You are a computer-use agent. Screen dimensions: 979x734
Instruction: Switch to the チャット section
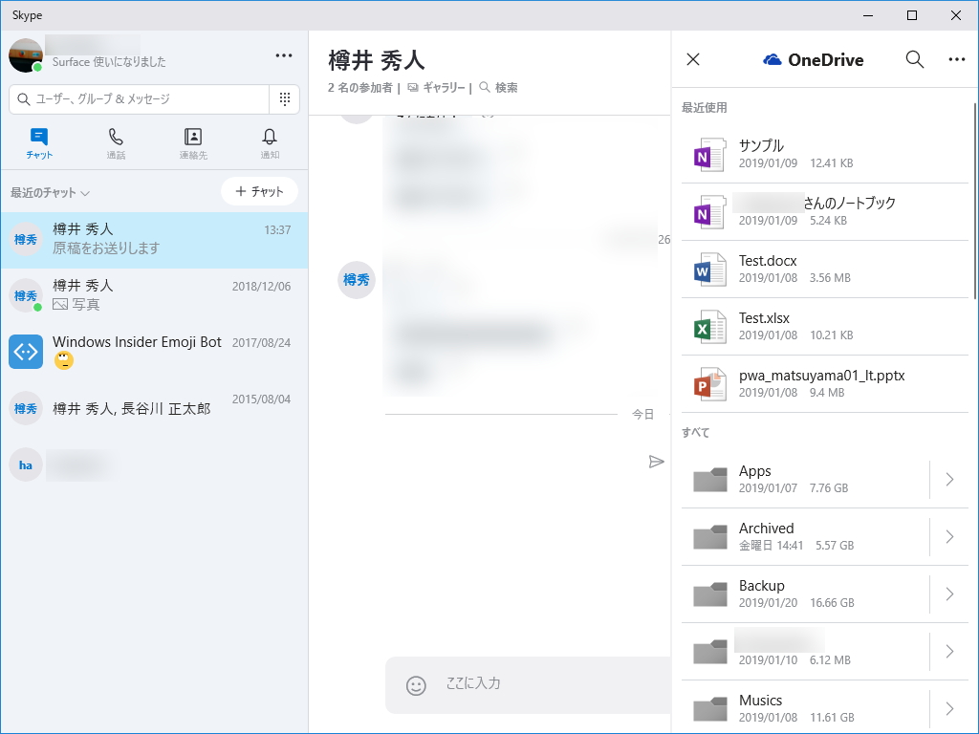click(x=38, y=143)
